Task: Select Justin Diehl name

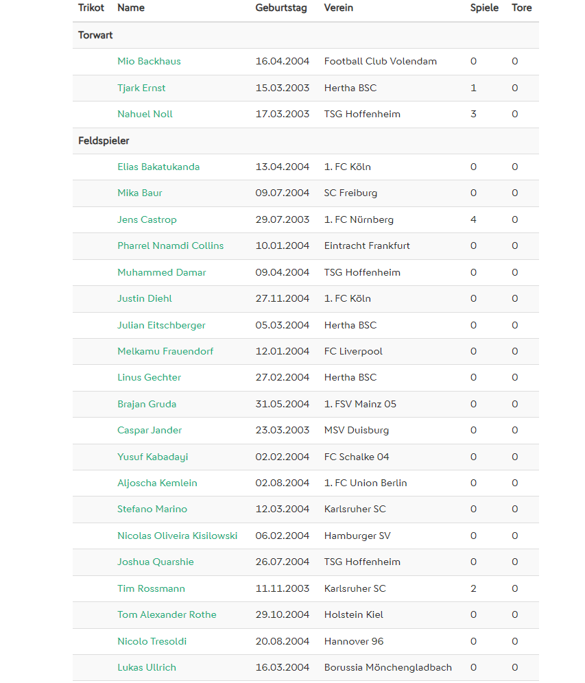Action: 145,298
